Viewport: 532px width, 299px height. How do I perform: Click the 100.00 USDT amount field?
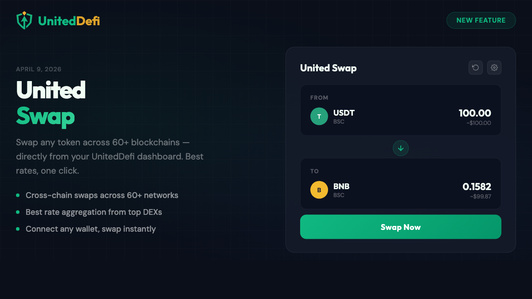(475, 113)
